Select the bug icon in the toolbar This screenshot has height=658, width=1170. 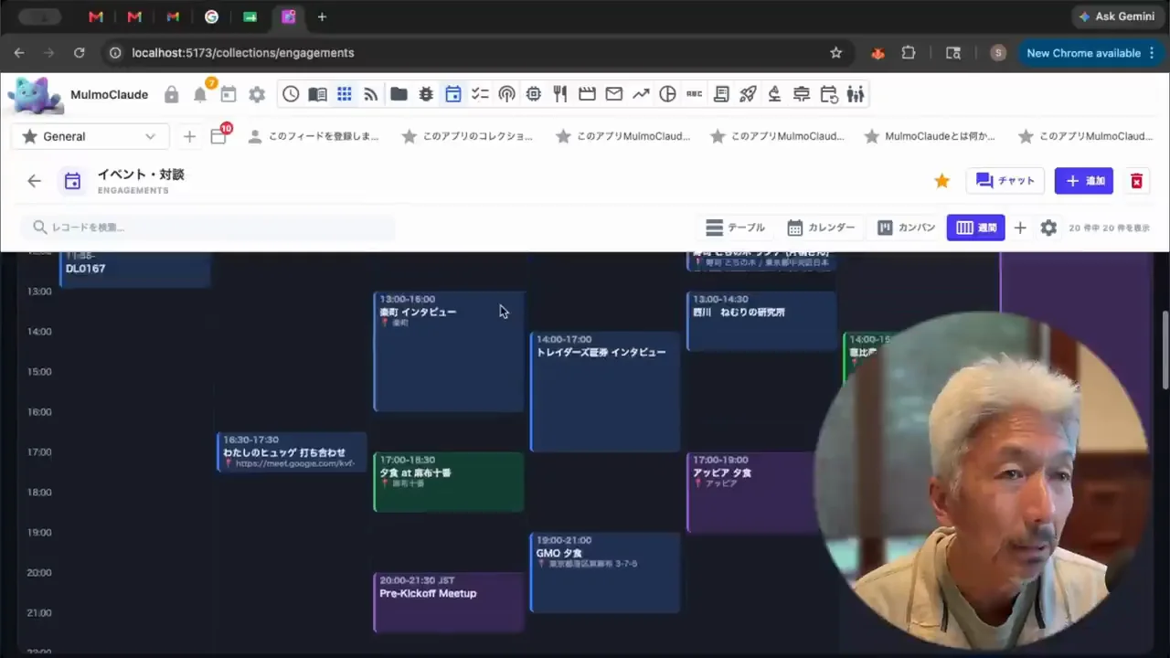pyautogui.click(x=426, y=94)
